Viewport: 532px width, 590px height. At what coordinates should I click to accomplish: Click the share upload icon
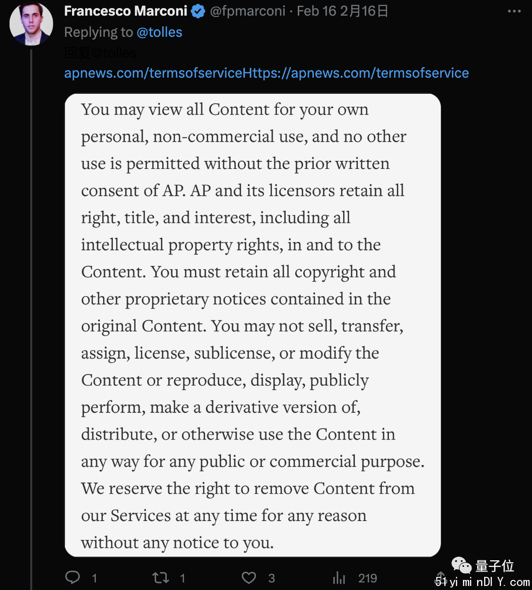coord(441,577)
